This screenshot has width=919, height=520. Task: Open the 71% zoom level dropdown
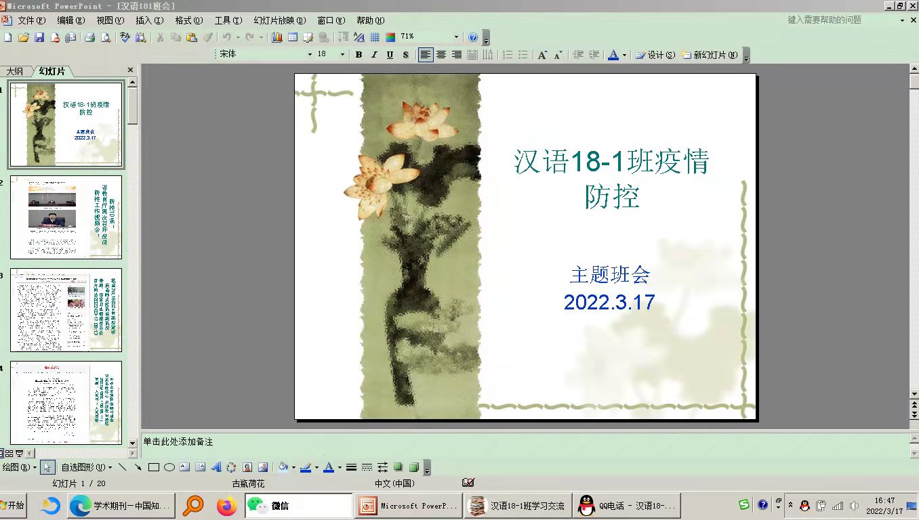(x=456, y=37)
